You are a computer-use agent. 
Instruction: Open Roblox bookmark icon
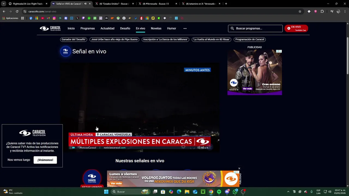click(66, 18)
